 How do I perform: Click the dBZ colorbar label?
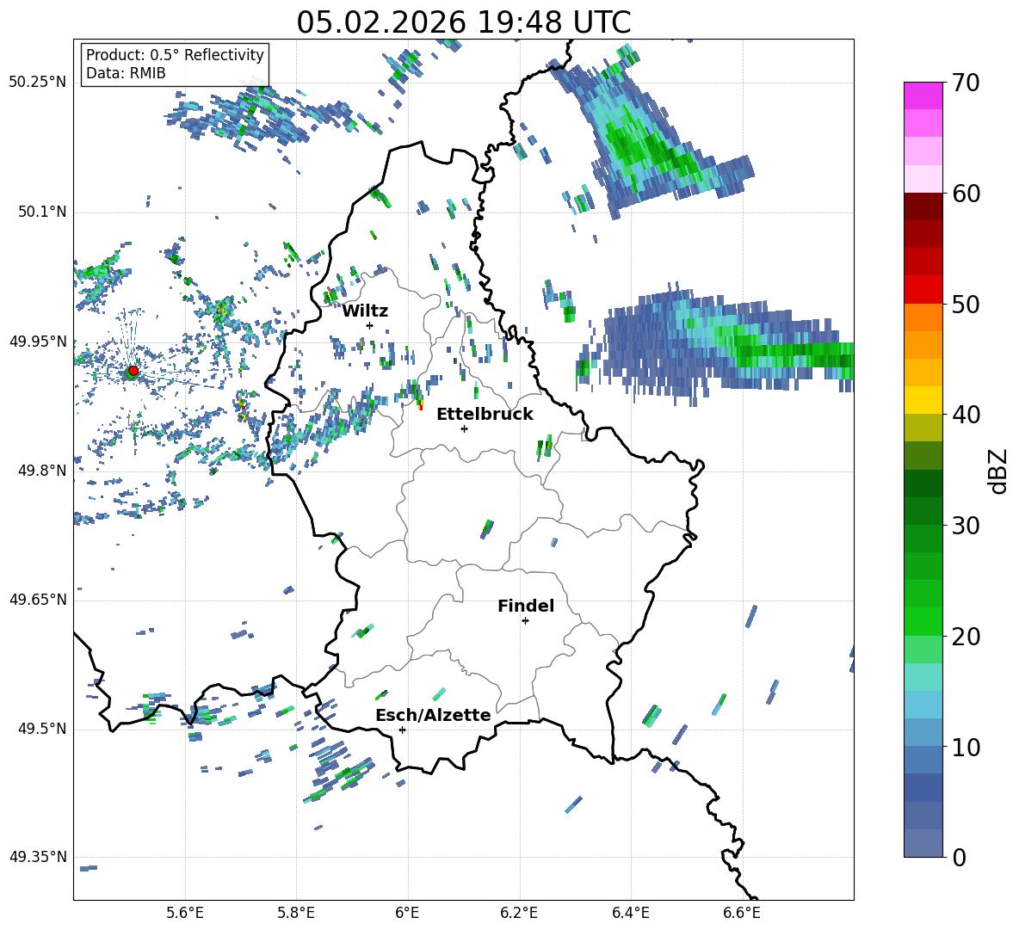(999, 471)
